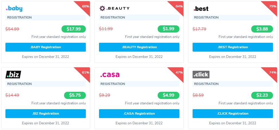Click the green $1.99 price pill
The height and width of the screenshot is (130, 279).
(x=168, y=29)
